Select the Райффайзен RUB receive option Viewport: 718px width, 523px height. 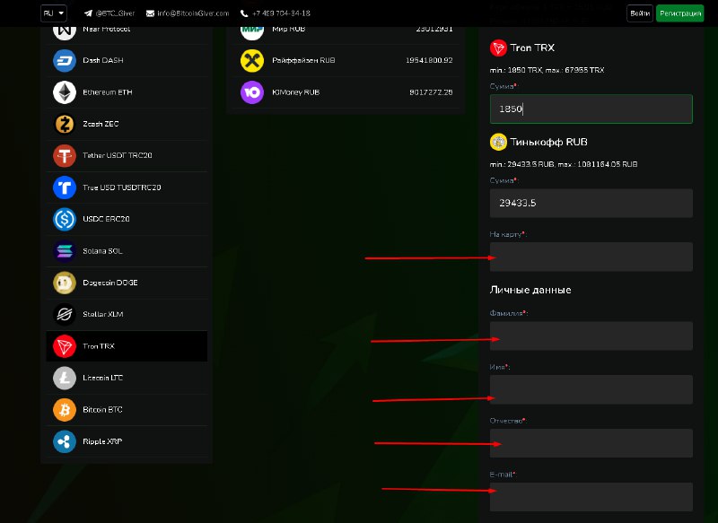346,60
